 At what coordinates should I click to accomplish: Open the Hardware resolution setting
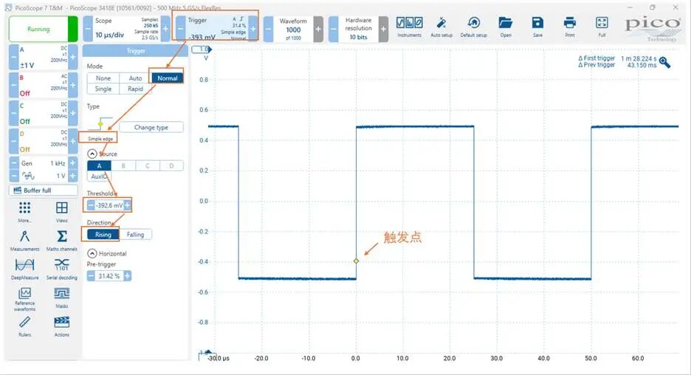(358, 29)
